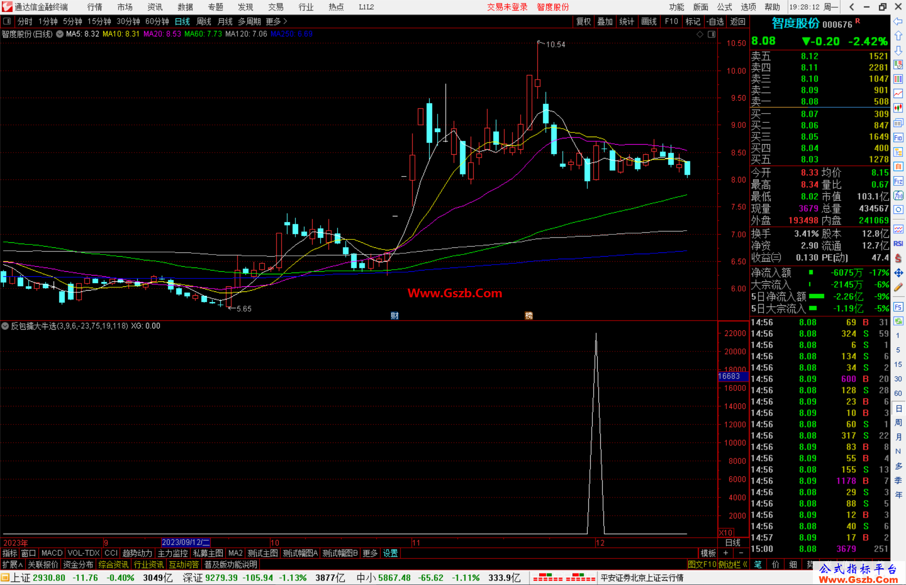Click the FS sidebar icon
This screenshot has height=585, width=906.
(898, 307)
